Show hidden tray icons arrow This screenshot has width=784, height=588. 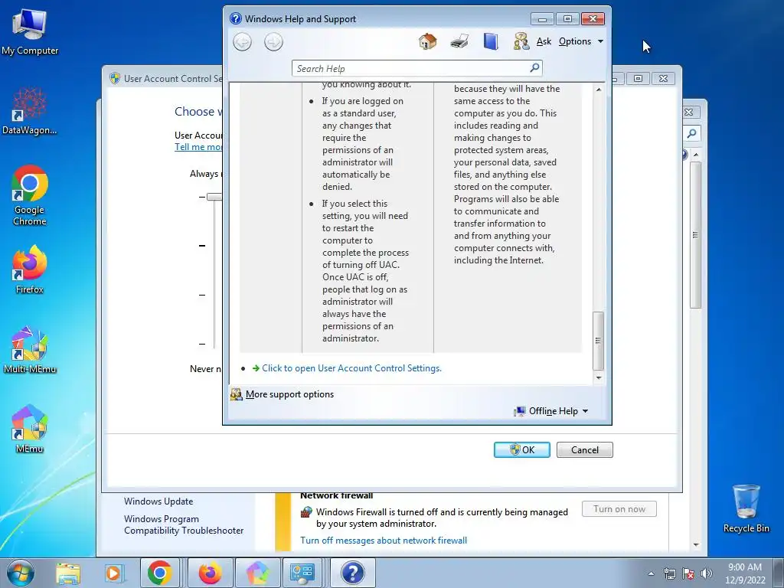(651, 573)
